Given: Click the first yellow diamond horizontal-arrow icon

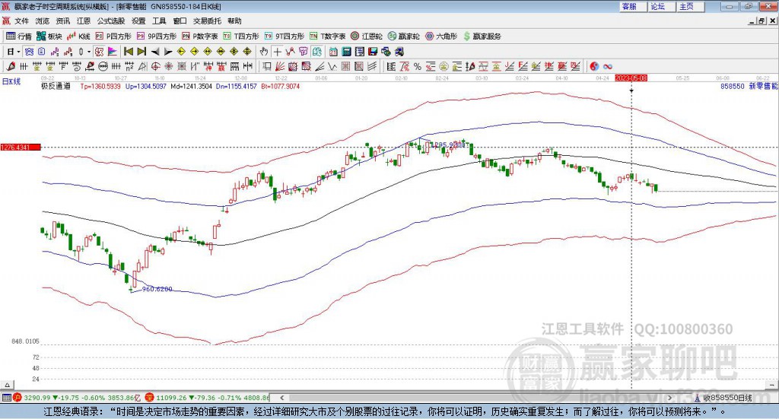Looking at the screenshot, I should tap(181, 52).
